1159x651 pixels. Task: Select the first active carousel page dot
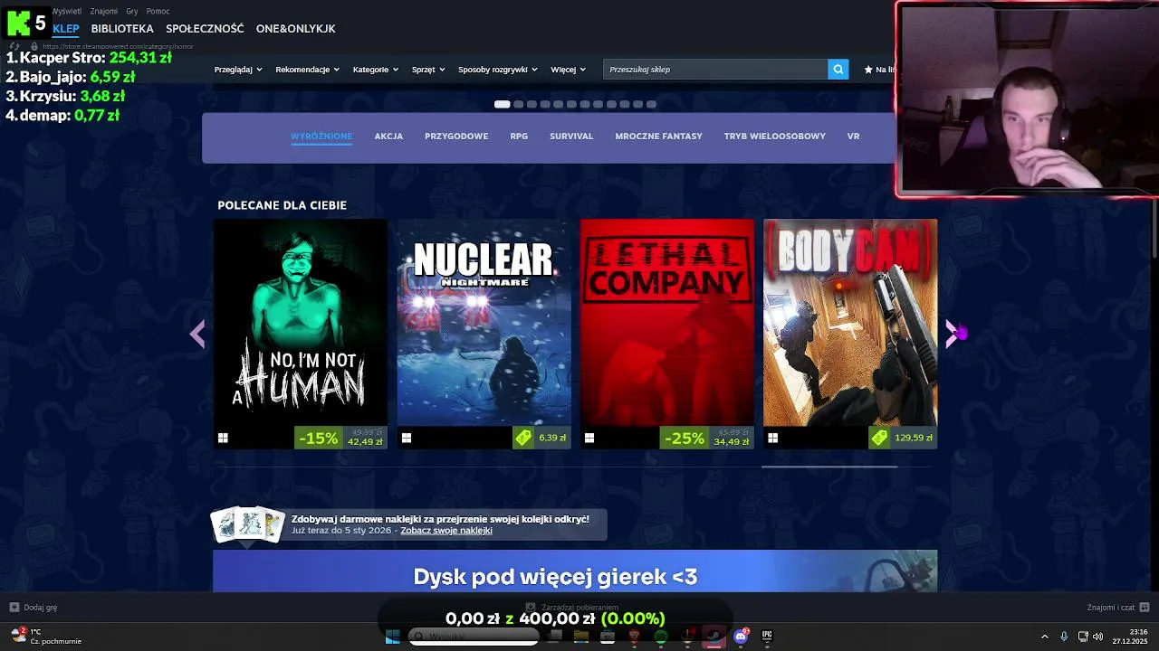[502, 104]
